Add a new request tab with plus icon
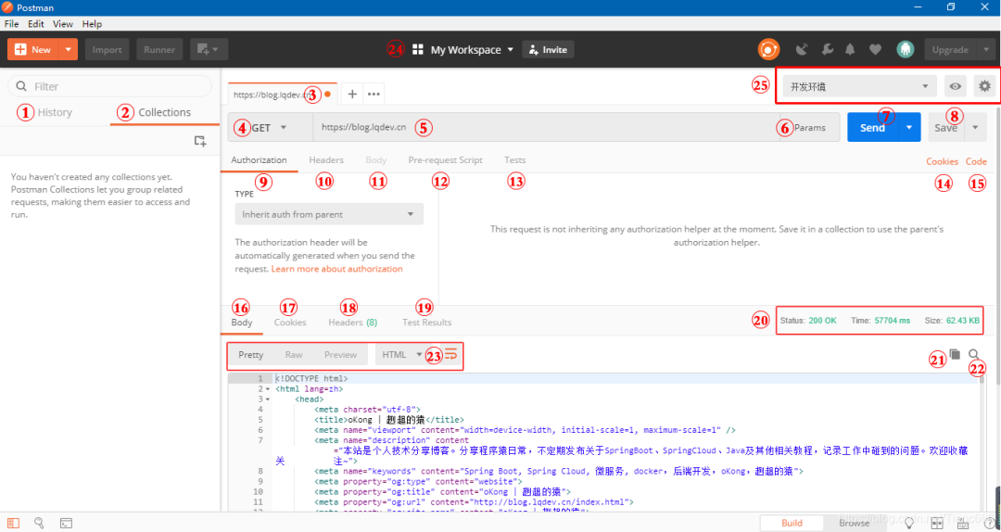The height and width of the screenshot is (532, 1001). point(352,94)
